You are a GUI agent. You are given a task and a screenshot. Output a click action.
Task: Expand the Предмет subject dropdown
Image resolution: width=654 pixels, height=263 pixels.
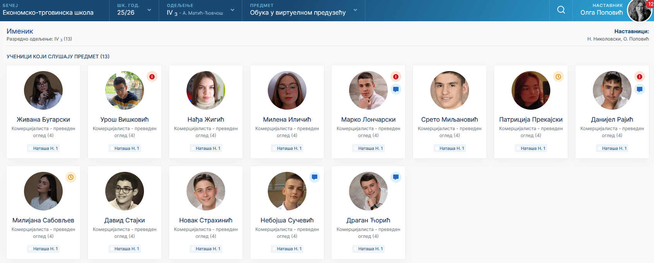click(x=303, y=10)
